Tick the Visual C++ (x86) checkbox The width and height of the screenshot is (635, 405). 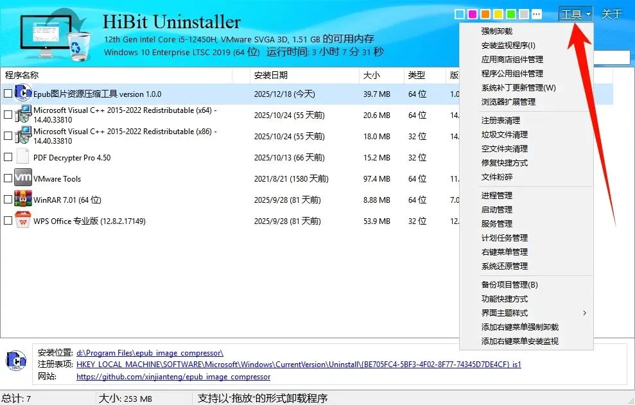click(8, 135)
